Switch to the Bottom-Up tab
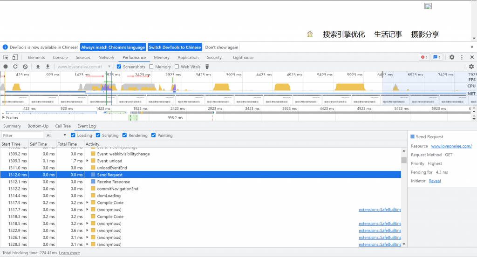This screenshot has width=477, height=257. coord(38,126)
